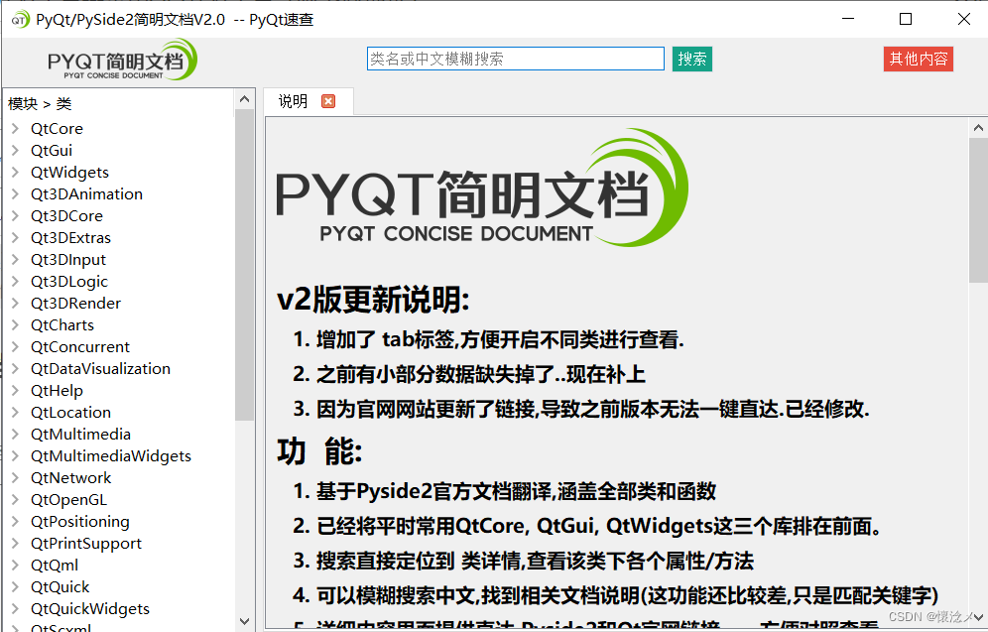The width and height of the screenshot is (988, 632).
Task: Expand the QtCore module
Action: click(x=16, y=129)
